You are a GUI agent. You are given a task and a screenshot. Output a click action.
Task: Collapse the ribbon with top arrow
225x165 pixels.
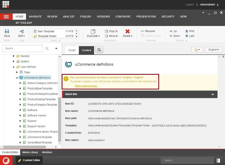coord(203,13)
